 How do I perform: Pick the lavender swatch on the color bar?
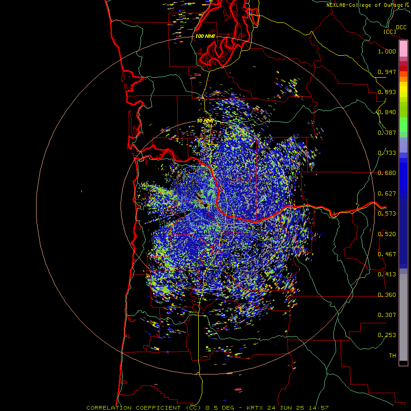[403, 145]
